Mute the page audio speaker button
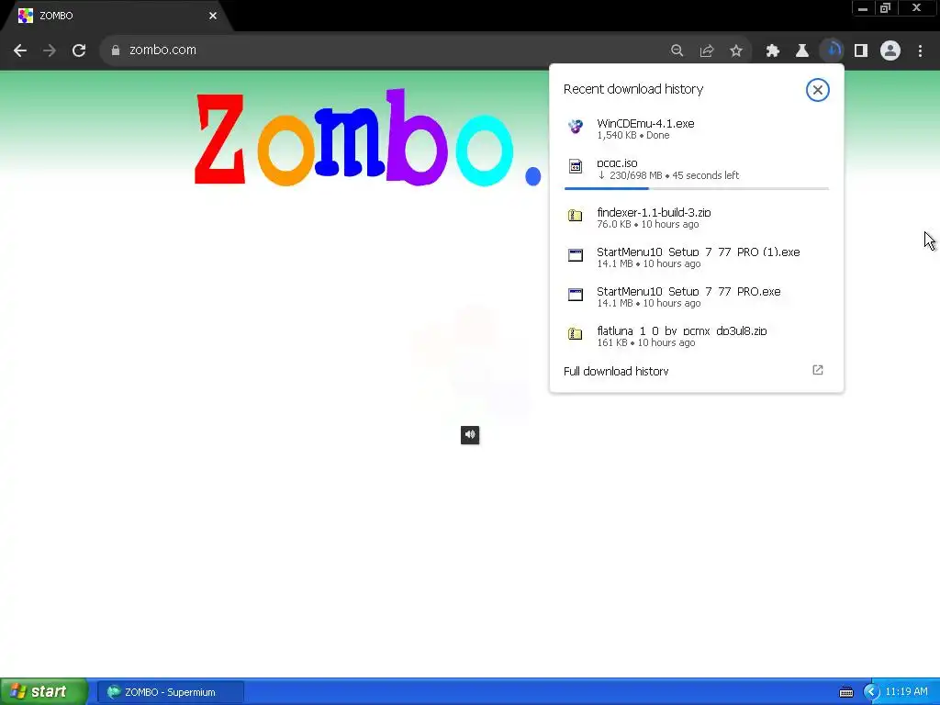This screenshot has width=940, height=705. (x=470, y=434)
